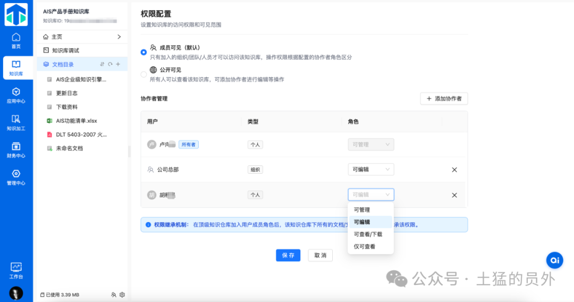Open the floating AI assistant button
The height and width of the screenshot is (302, 574).
coord(554,261)
